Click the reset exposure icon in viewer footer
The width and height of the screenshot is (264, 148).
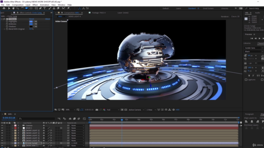(174, 110)
